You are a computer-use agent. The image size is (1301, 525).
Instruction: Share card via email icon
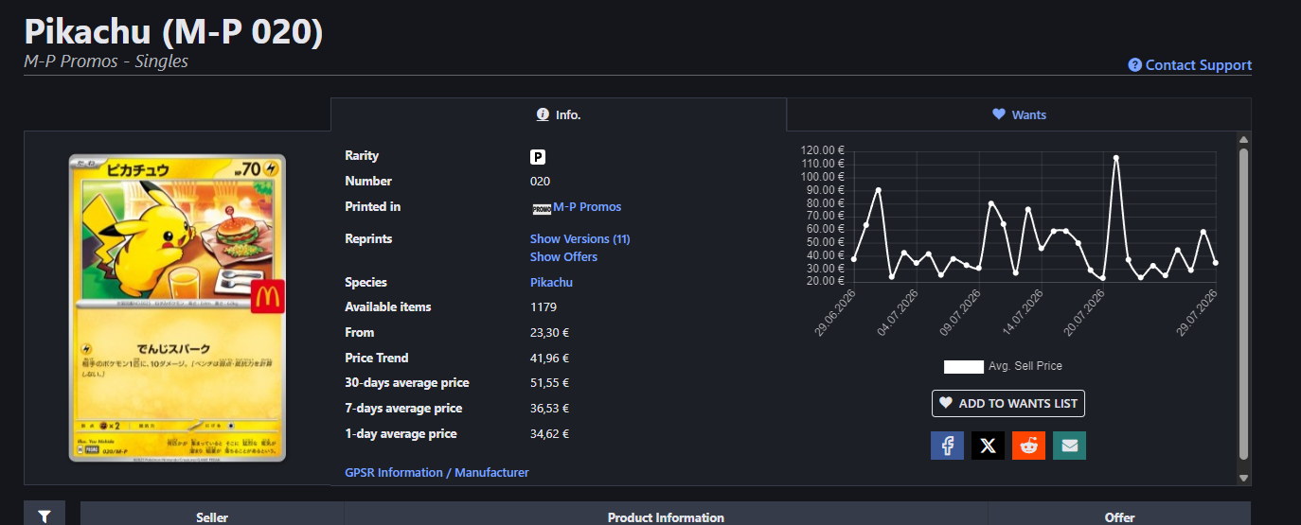(1069, 446)
